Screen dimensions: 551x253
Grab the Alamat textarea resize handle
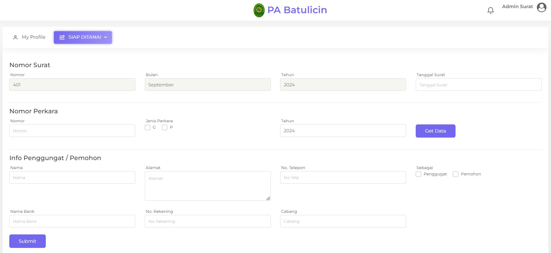point(268,198)
